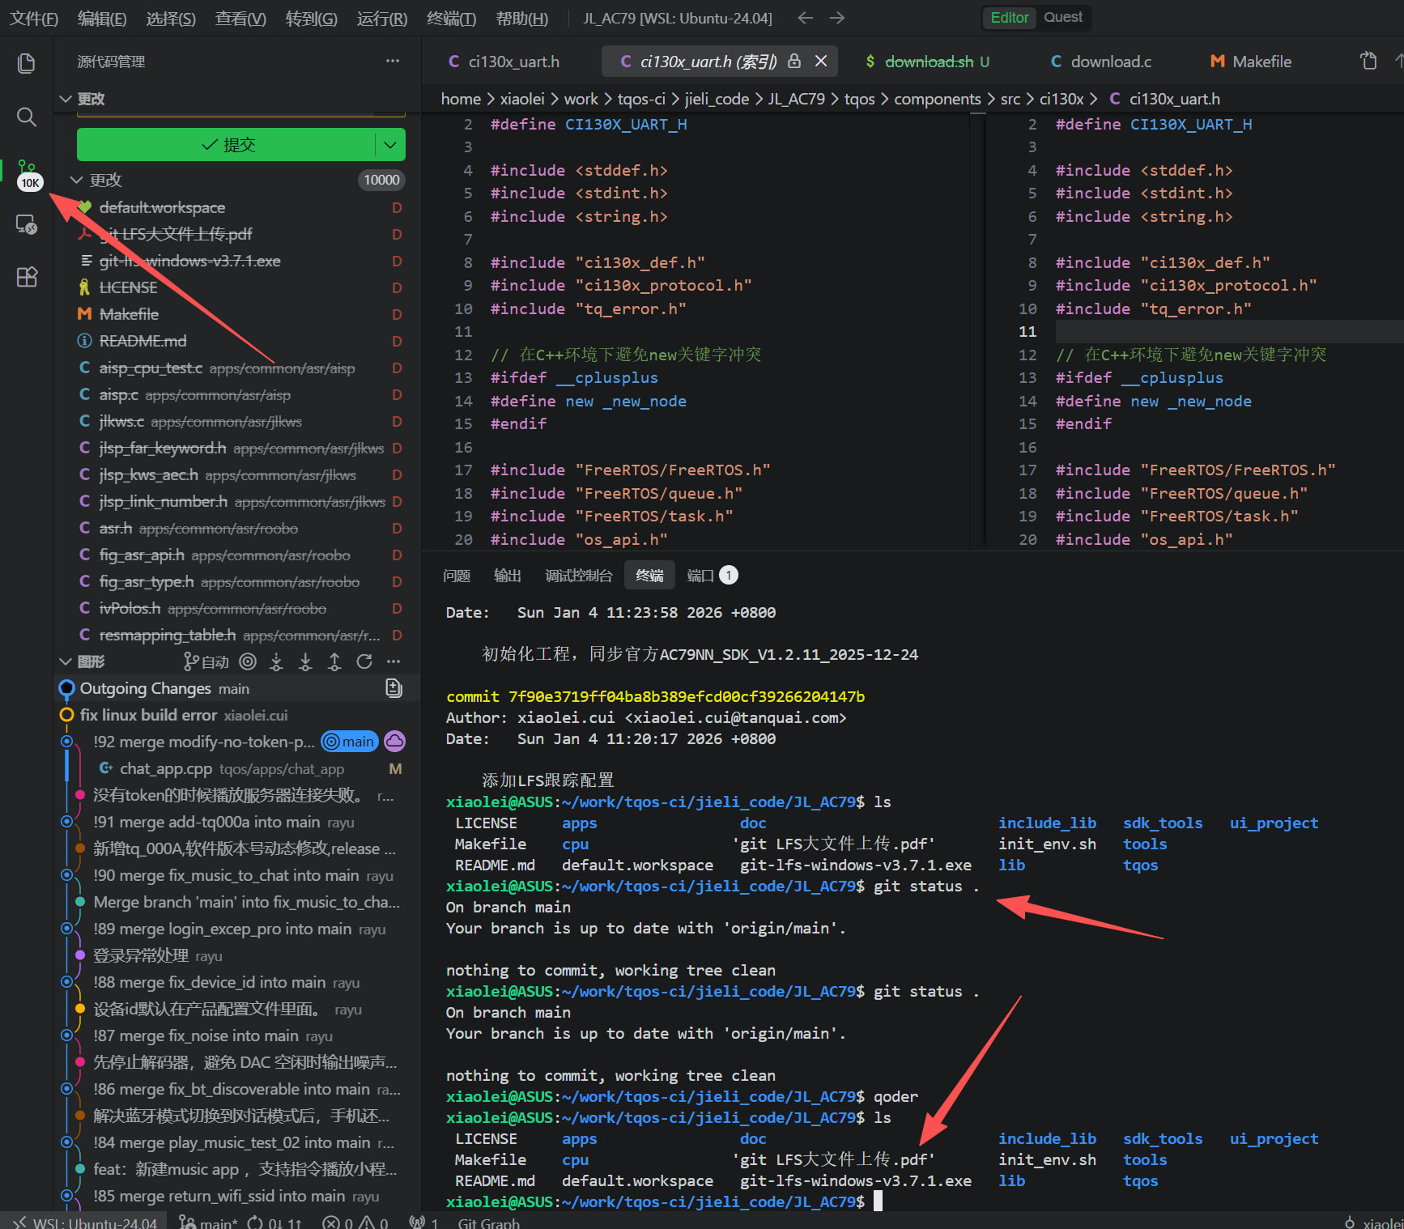Viewport: 1404px width, 1229px height.
Task: Open the Extensions view in activity bar
Action: pyautogui.click(x=26, y=277)
